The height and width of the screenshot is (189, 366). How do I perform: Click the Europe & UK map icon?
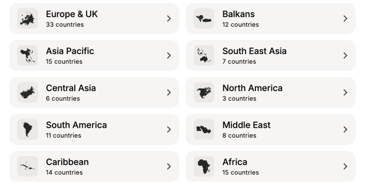click(x=28, y=19)
